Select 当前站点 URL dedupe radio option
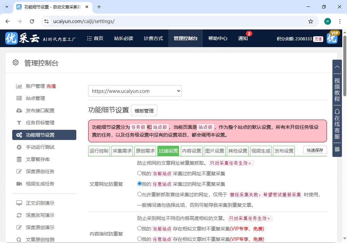The height and width of the screenshot is (243, 347). (139, 173)
